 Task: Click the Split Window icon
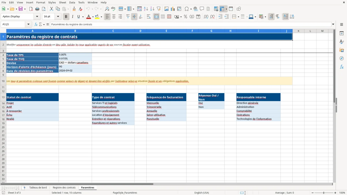tap(231, 9)
